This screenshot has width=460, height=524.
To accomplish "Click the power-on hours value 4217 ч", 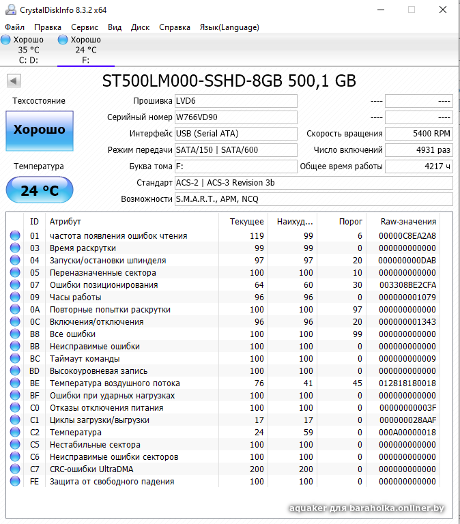I will [x=419, y=166].
